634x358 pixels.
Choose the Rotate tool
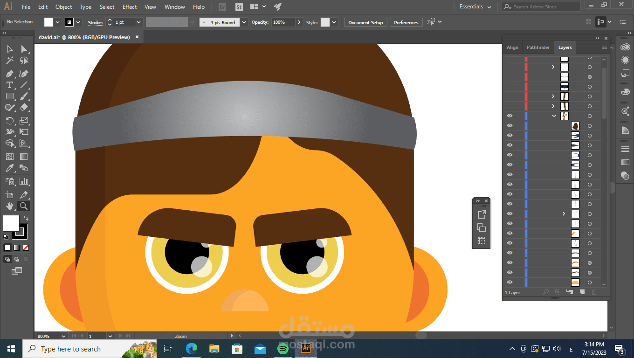click(9, 121)
